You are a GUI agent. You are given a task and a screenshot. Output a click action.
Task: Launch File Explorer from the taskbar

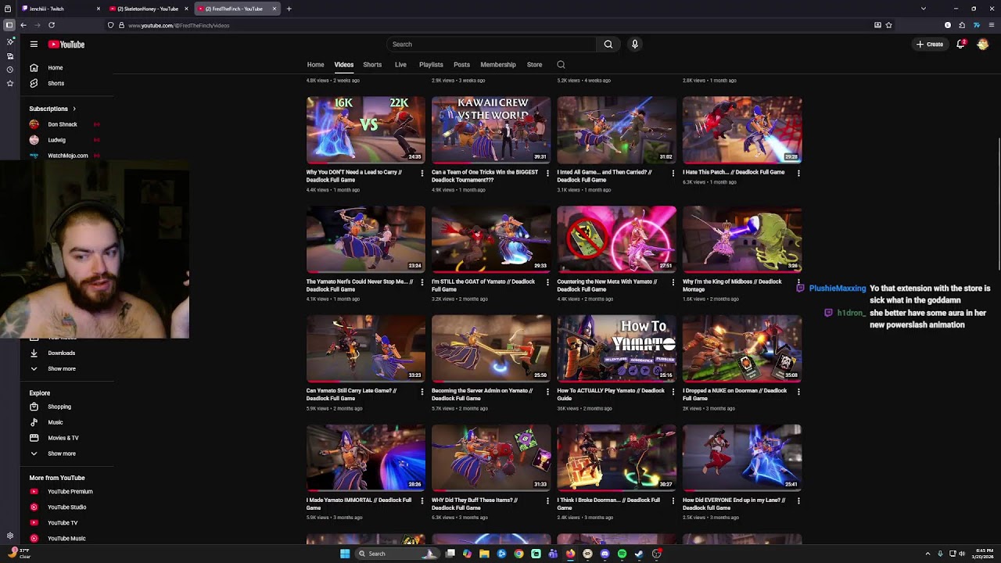484,554
